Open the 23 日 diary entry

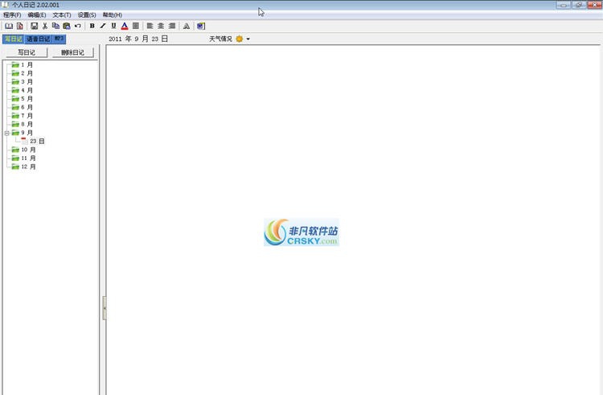[x=33, y=141]
